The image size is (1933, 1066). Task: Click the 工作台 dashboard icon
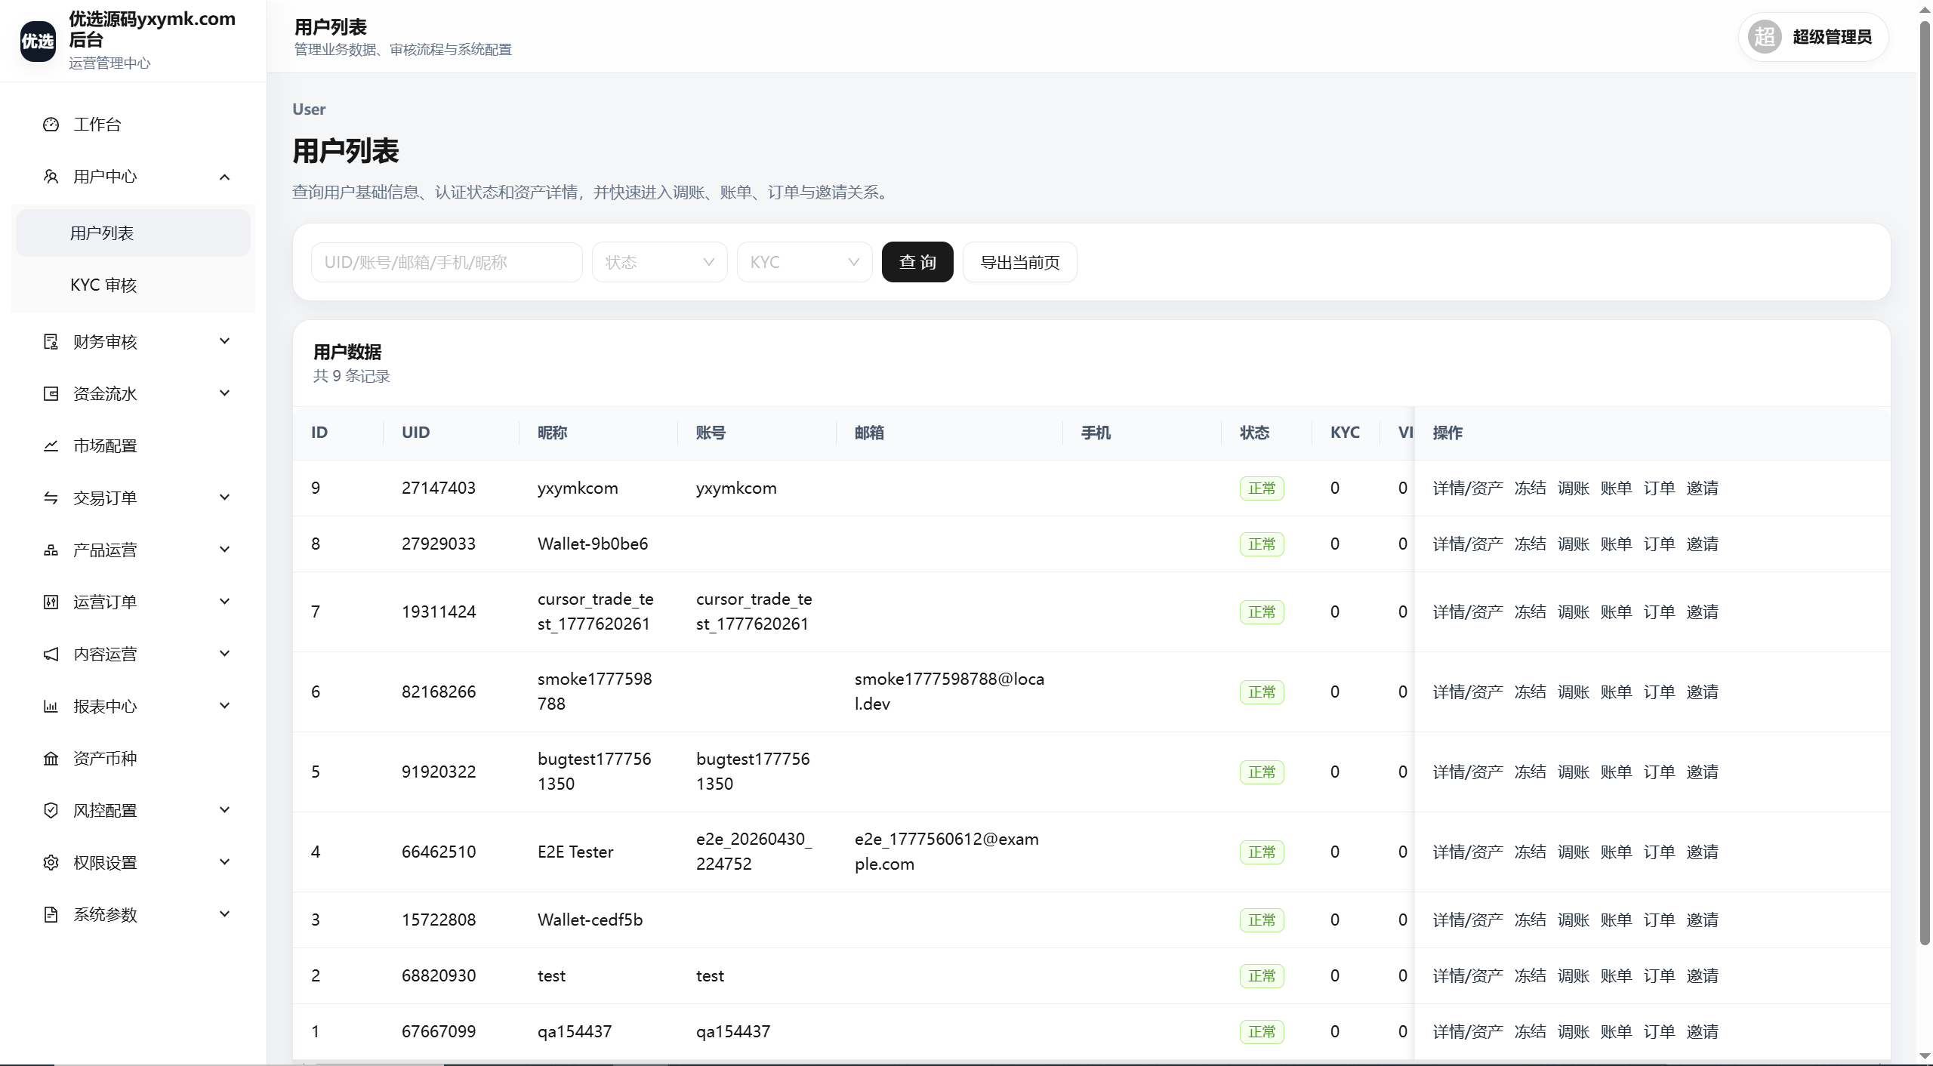click(x=51, y=125)
